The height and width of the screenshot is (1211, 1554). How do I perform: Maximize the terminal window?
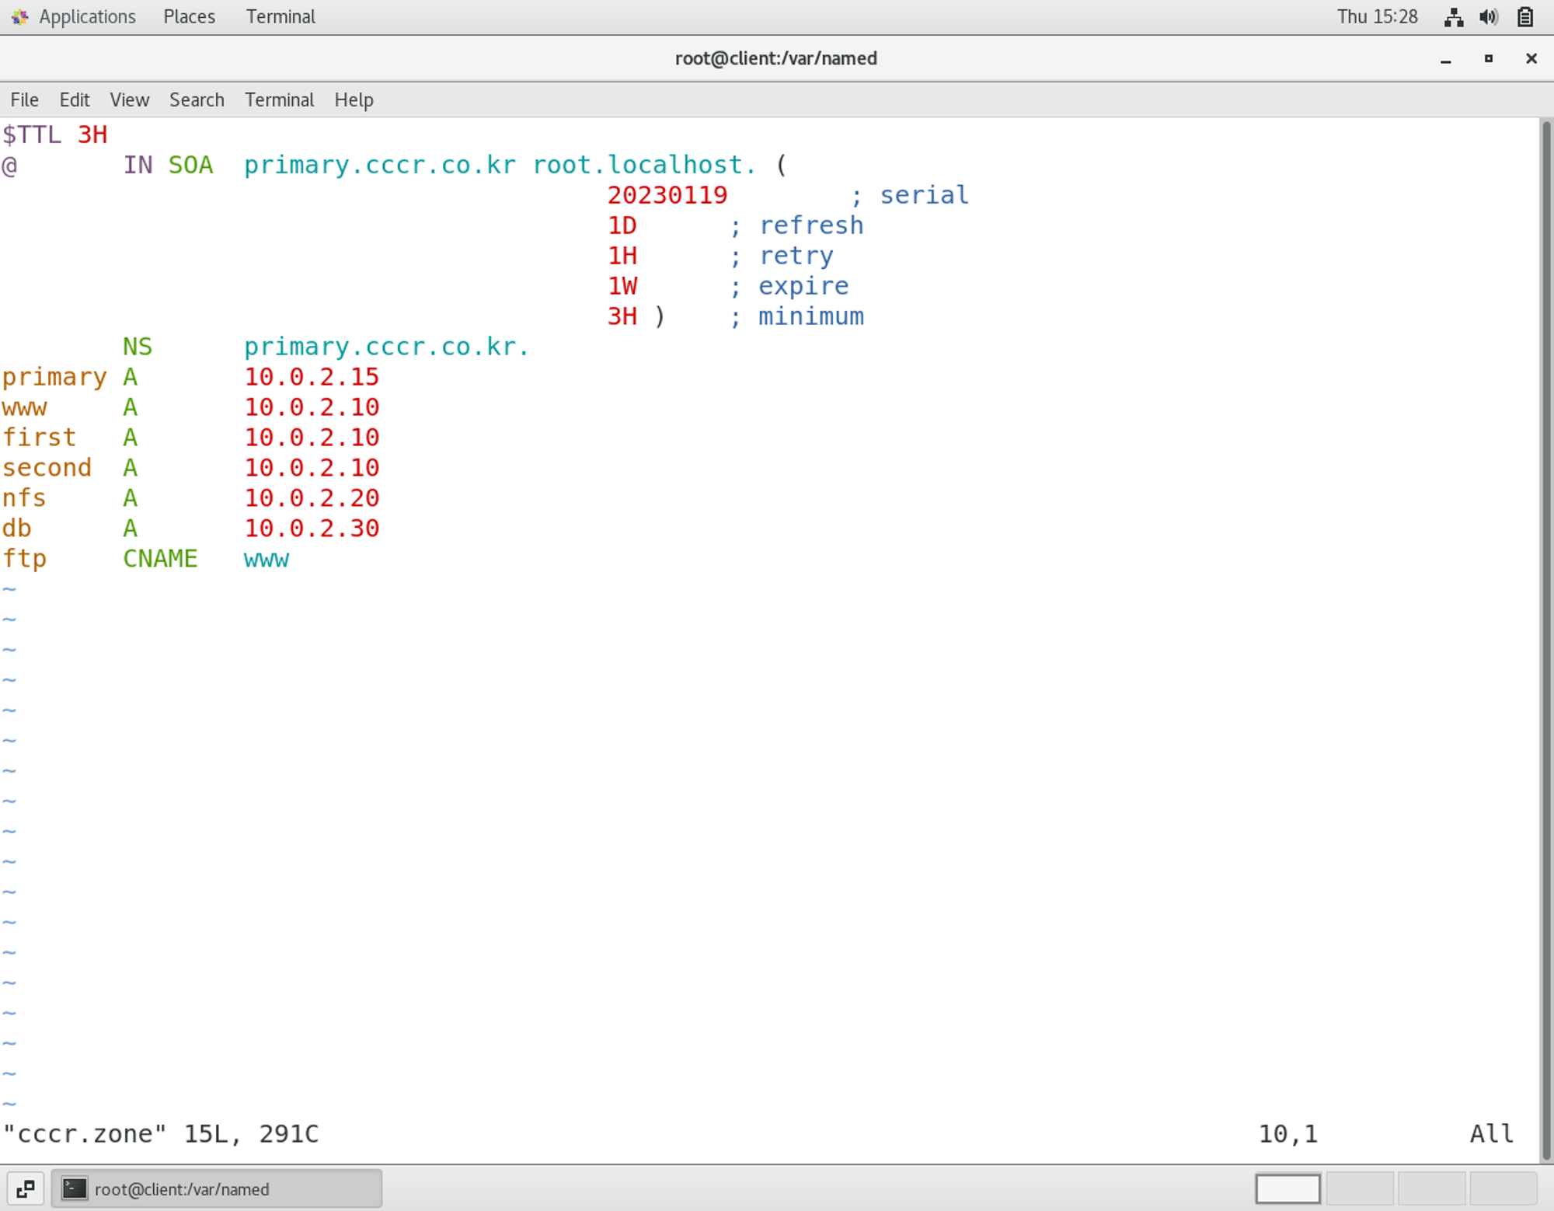(x=1488, y=59)
